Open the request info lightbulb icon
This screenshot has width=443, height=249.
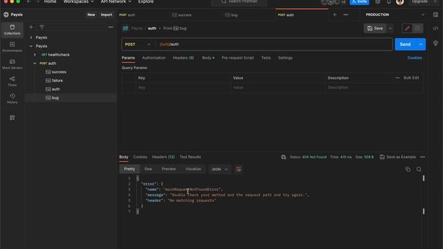click(435, 43)
